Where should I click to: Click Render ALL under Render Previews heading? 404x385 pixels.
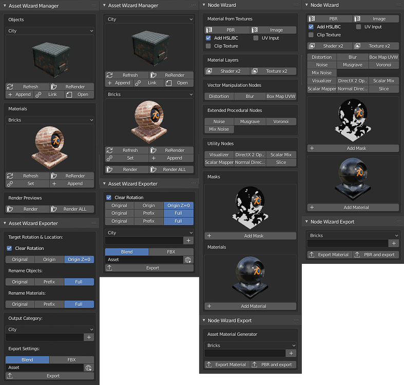[72, 209]
